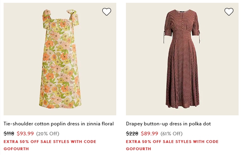
Task: Open the floral tie-shoulder dress product image
Action: point(60,59)
